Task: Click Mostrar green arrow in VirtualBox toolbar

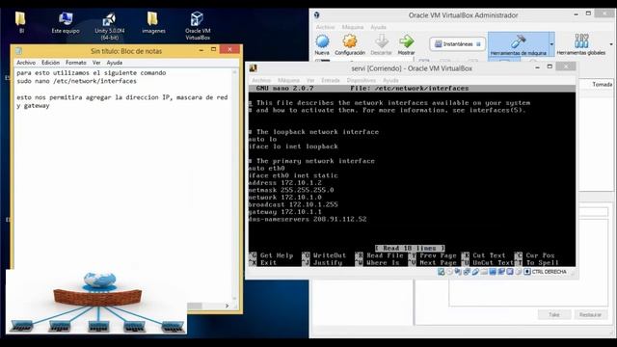Action: 406,44
